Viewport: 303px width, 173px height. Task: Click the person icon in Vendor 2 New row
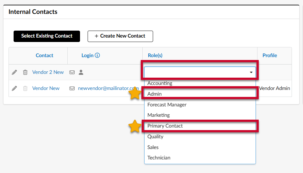pos(81,72)
